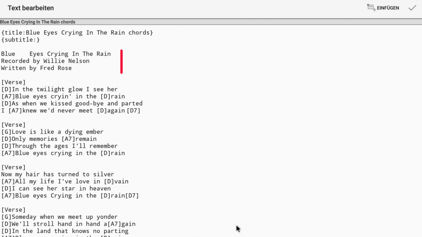Screen dimensions: 422x237
Task: Click the line '[D]We'll stroll hand in hand a[A7]gain'
Action: (x=68, y=224)
